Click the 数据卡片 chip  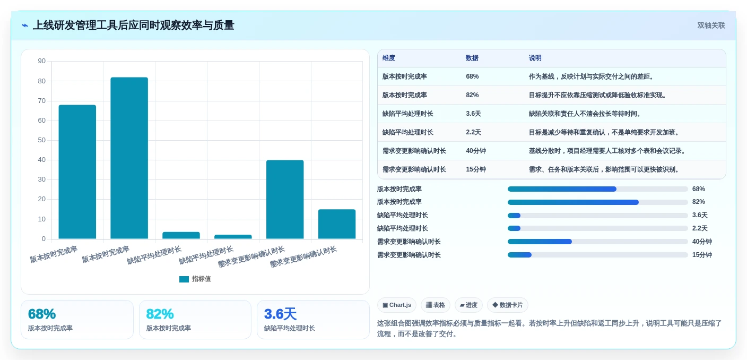coord(507,305)
